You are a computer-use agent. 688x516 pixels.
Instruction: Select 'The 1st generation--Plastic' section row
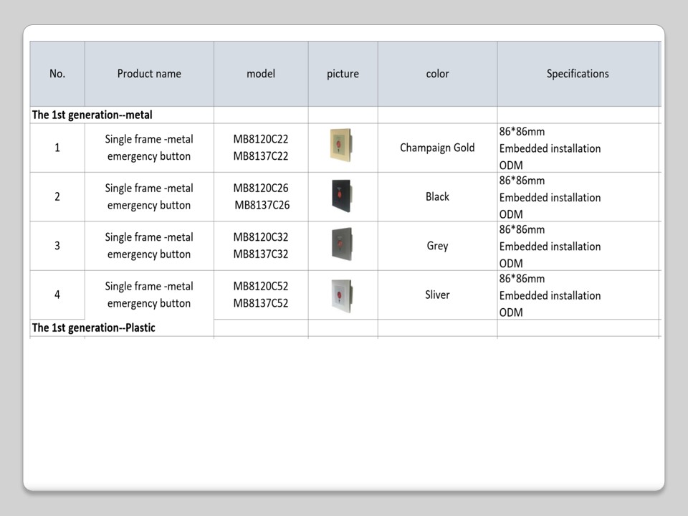[94, 328]
